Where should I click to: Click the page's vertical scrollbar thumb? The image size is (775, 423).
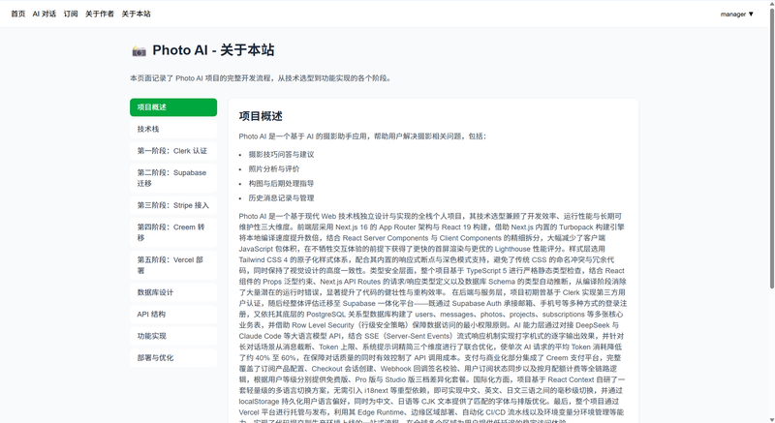click(771, 147)
